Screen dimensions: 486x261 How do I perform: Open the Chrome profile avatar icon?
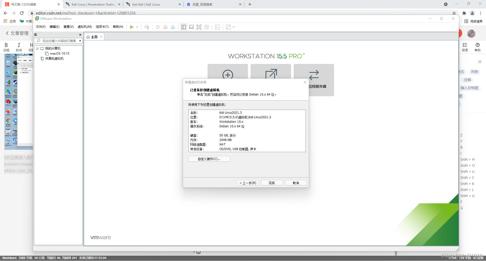(472, 13)
